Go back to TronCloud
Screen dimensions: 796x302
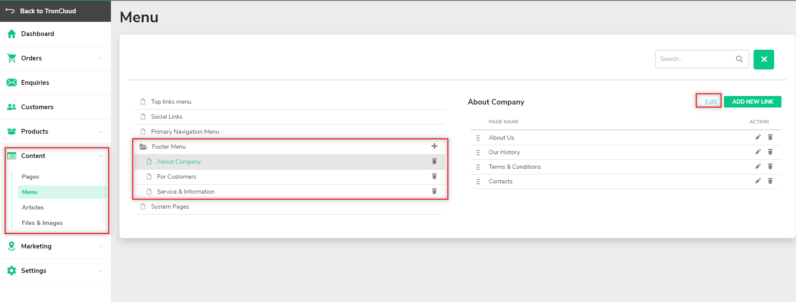point(48,11)
